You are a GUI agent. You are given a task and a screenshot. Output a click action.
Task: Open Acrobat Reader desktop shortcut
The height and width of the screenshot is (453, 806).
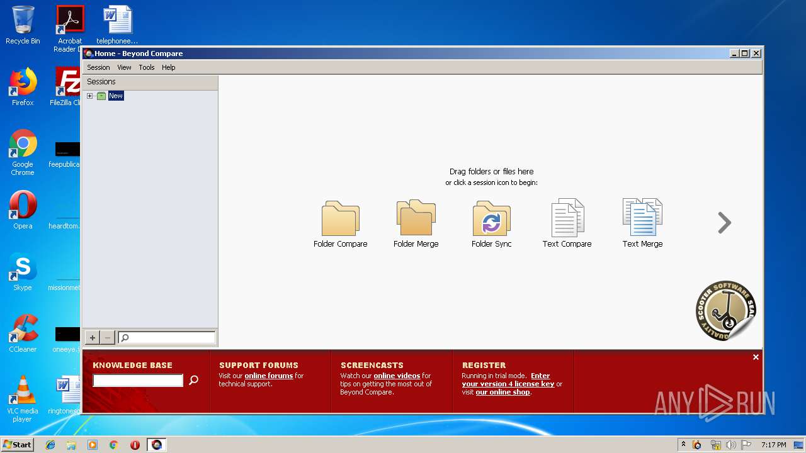coord(70,28)
